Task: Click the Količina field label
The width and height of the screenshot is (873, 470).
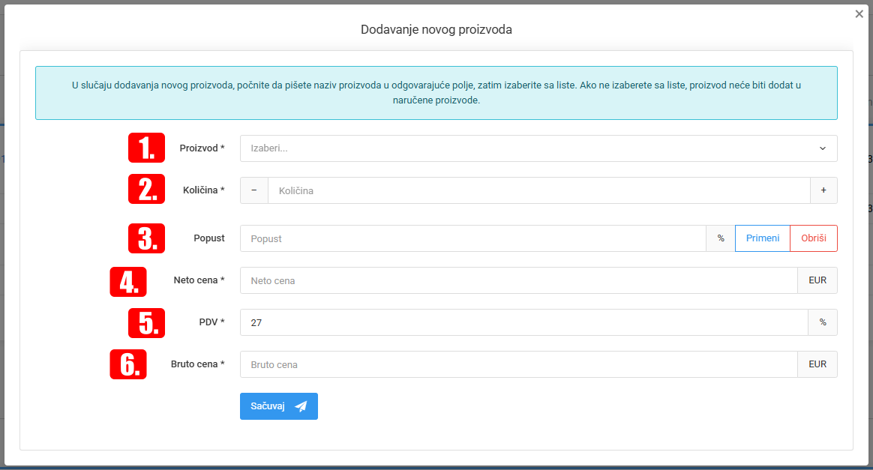Action: pyautogui.click(x=204, y=190)
